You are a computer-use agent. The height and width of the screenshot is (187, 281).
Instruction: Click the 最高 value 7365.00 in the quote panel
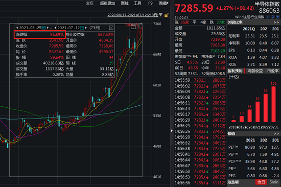point(218,45)
